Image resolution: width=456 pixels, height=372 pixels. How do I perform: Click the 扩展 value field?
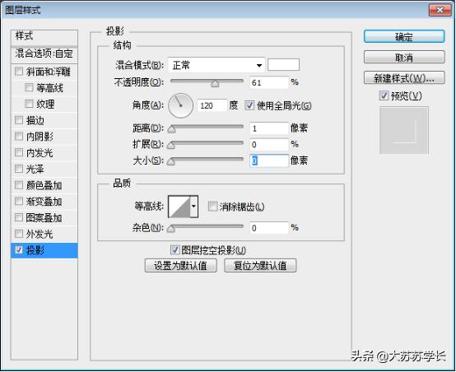(x=269, y=144)
